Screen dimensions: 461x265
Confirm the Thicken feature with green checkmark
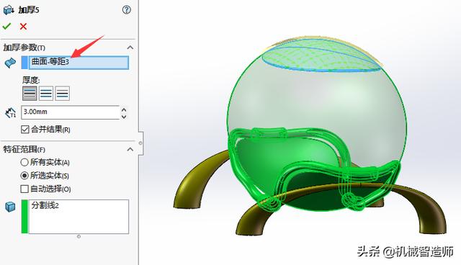(x=6, y=27)
